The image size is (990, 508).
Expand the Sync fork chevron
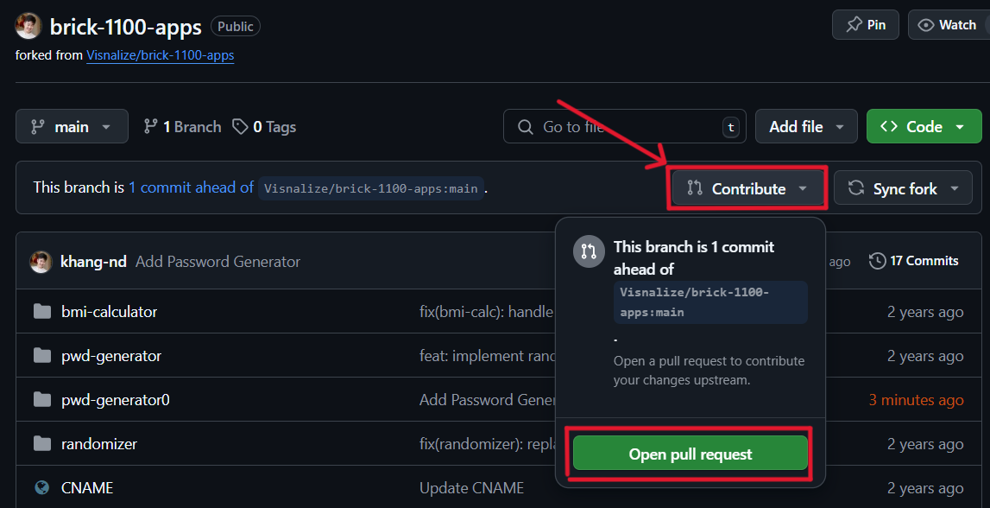(x=955, y=187)
